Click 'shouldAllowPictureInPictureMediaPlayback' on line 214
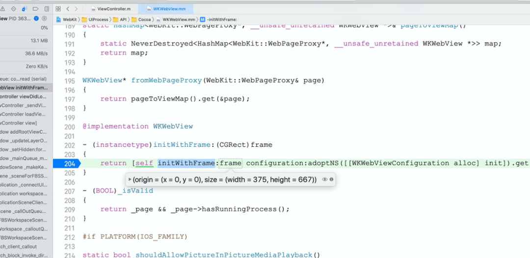 pos(223,255)
